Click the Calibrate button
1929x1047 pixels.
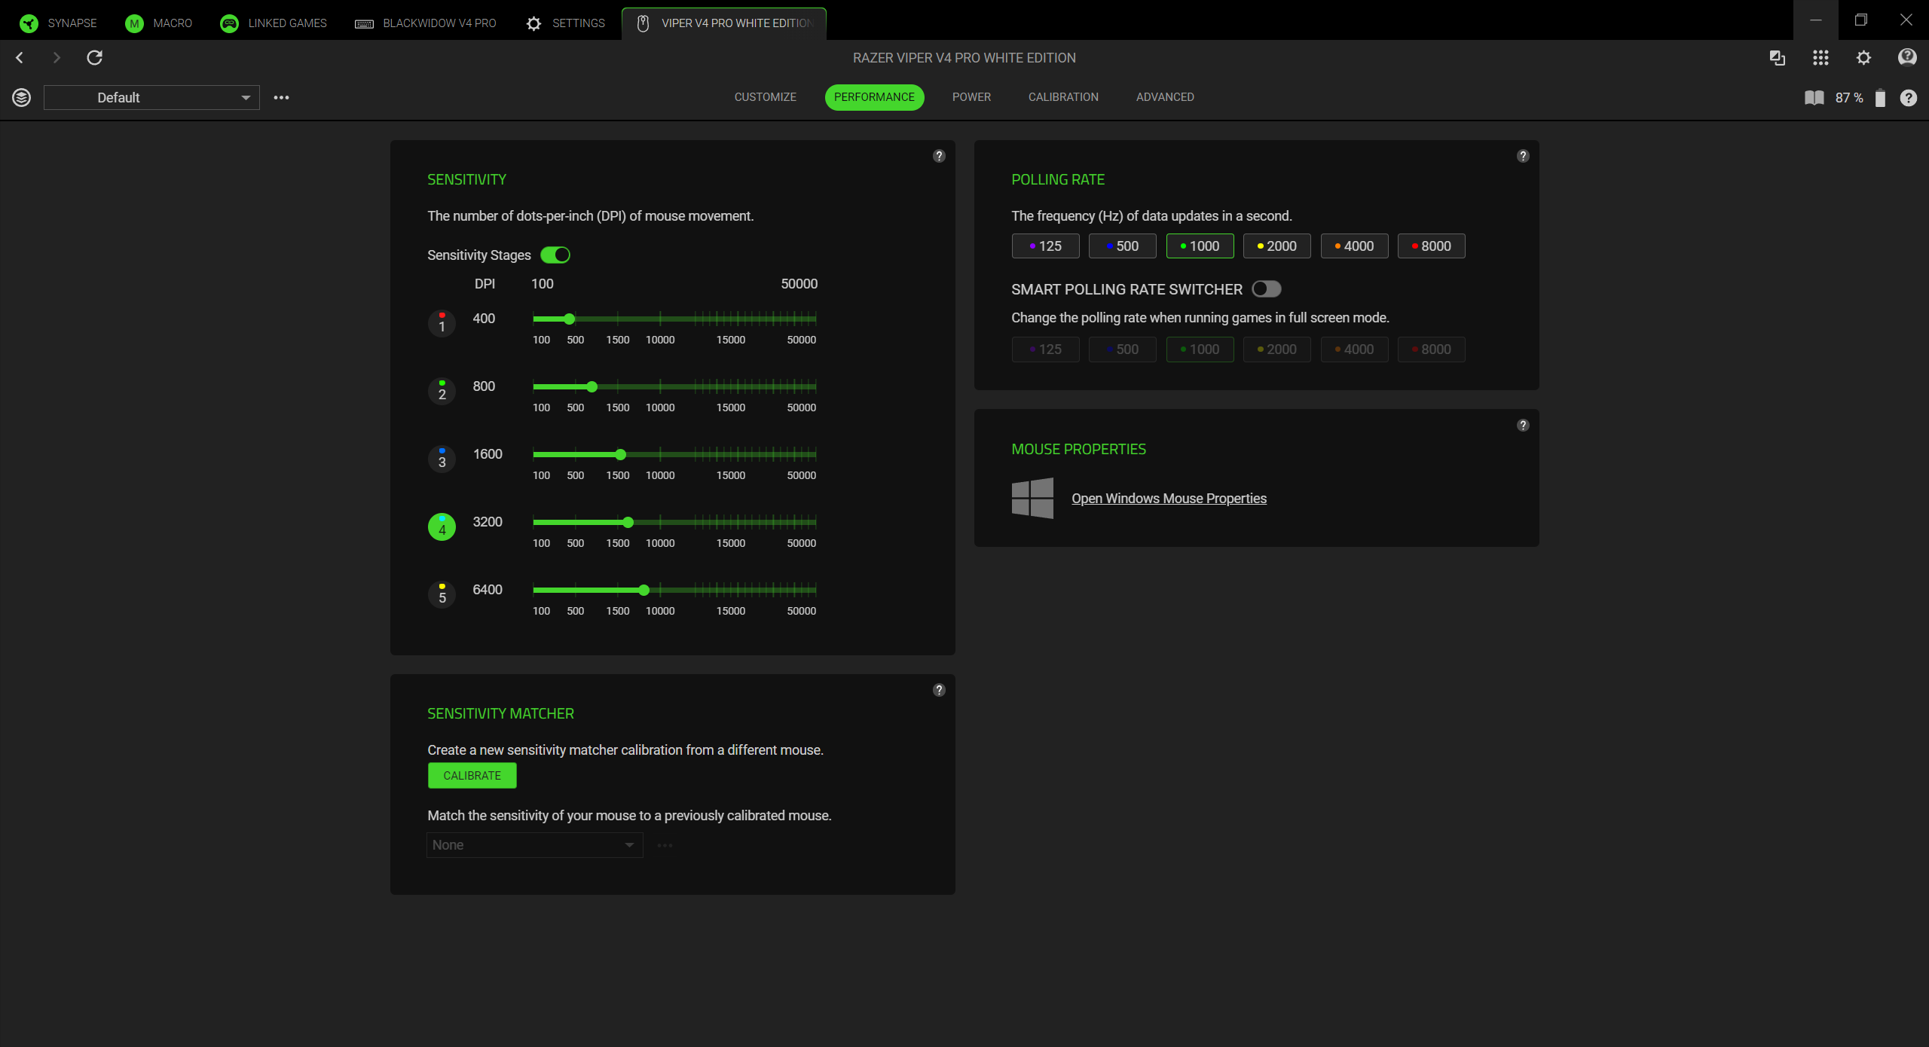pos(472,775)
